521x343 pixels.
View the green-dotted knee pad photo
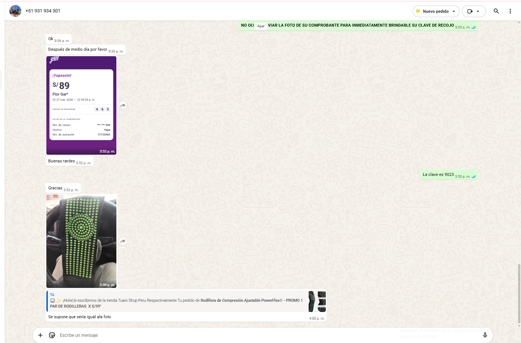[x=81, y=241]
